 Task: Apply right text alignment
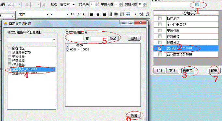coord(104,14)
